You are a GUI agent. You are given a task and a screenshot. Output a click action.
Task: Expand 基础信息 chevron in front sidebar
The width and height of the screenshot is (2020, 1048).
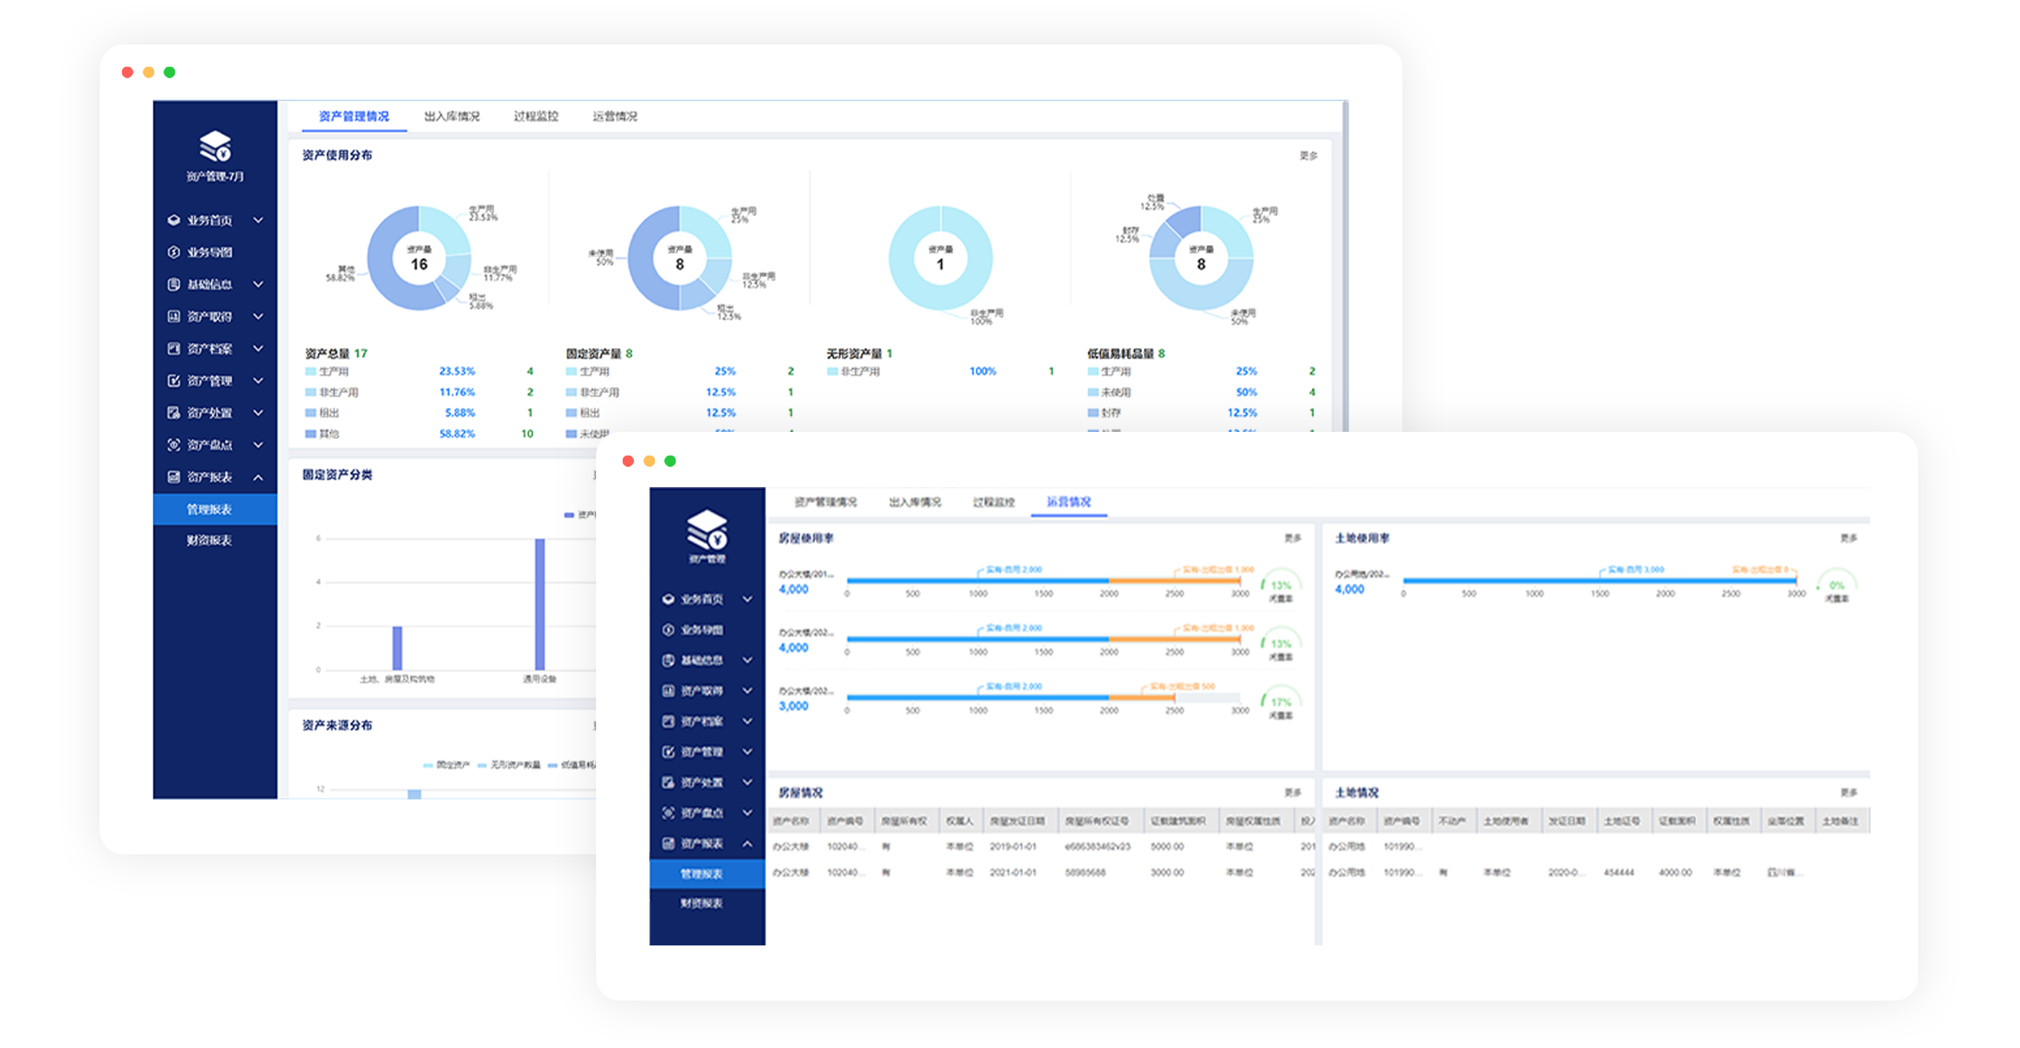pyautogui.click(x=747, y=660)
